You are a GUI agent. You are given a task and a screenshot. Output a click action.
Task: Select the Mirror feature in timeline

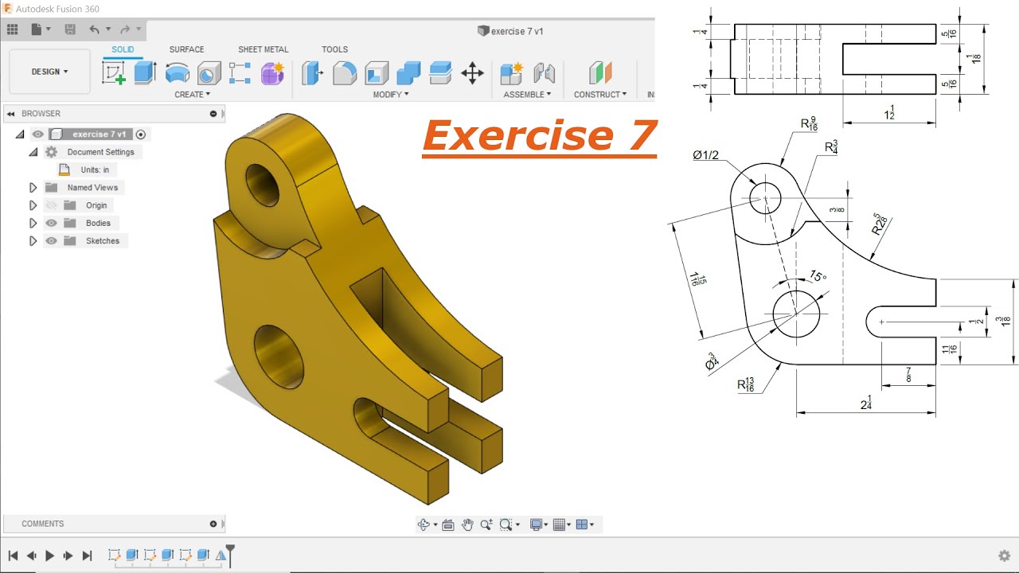click(x=221, y=555)
